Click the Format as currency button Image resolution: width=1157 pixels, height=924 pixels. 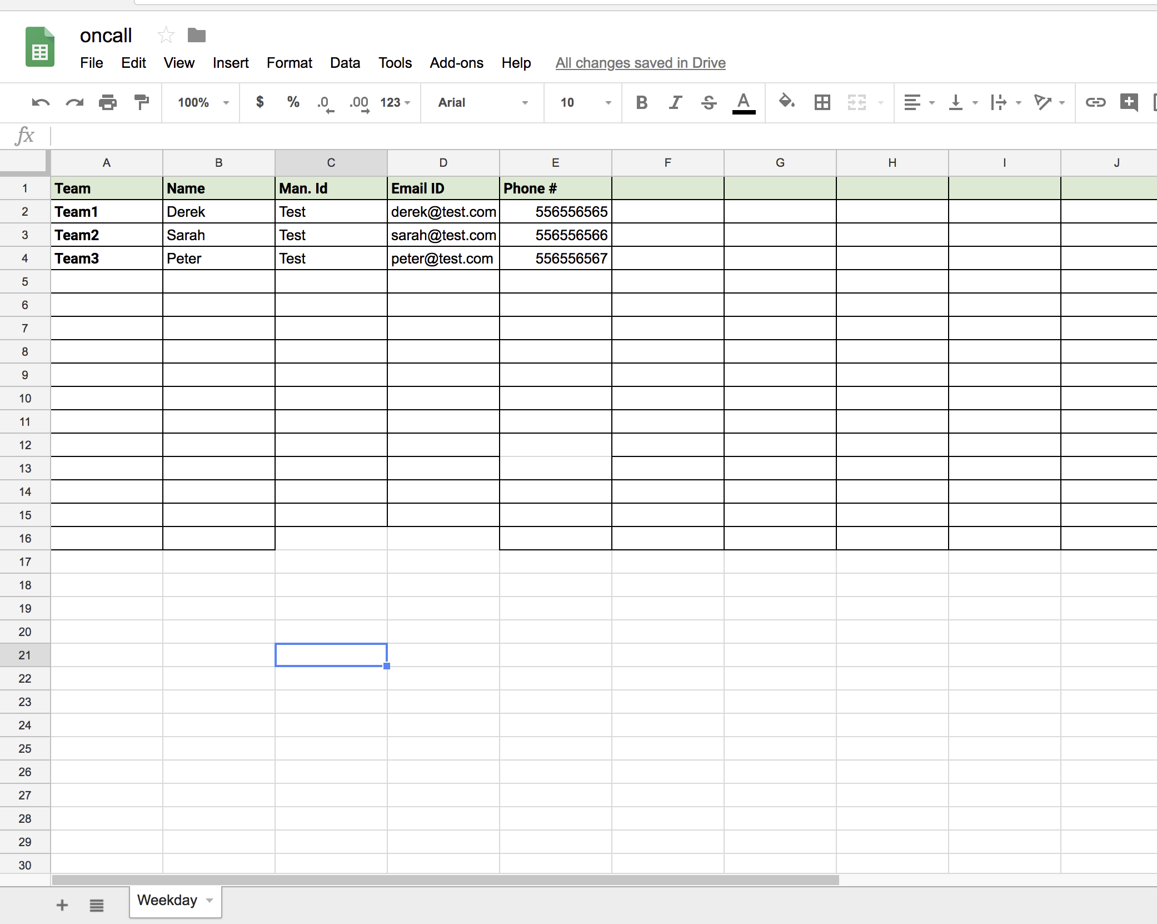[260, 102]
